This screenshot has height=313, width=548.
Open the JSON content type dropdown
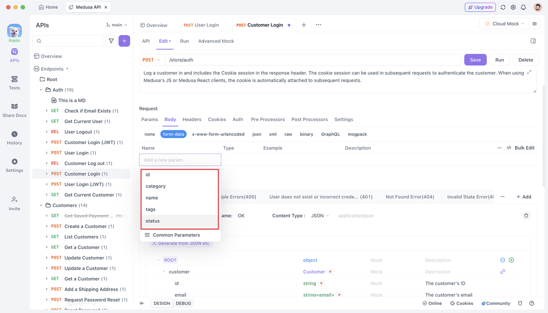click(x=320, y=216)
